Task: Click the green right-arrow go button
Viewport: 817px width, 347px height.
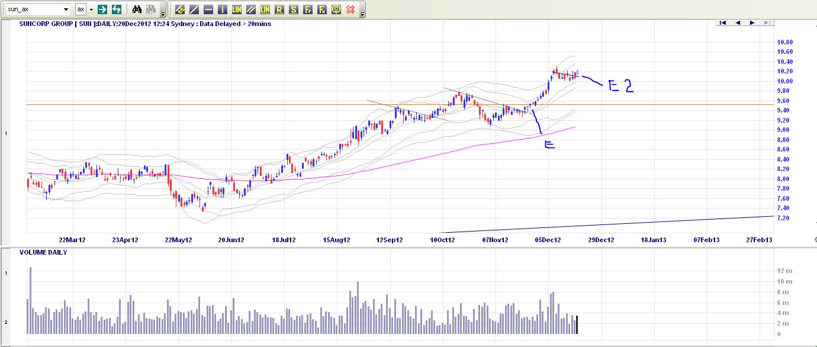Action: (103, 9)
